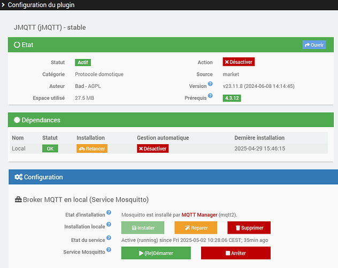Click the Bad - AGPL author value
Viewport: 338px width, 268px height.
(88, 86)
